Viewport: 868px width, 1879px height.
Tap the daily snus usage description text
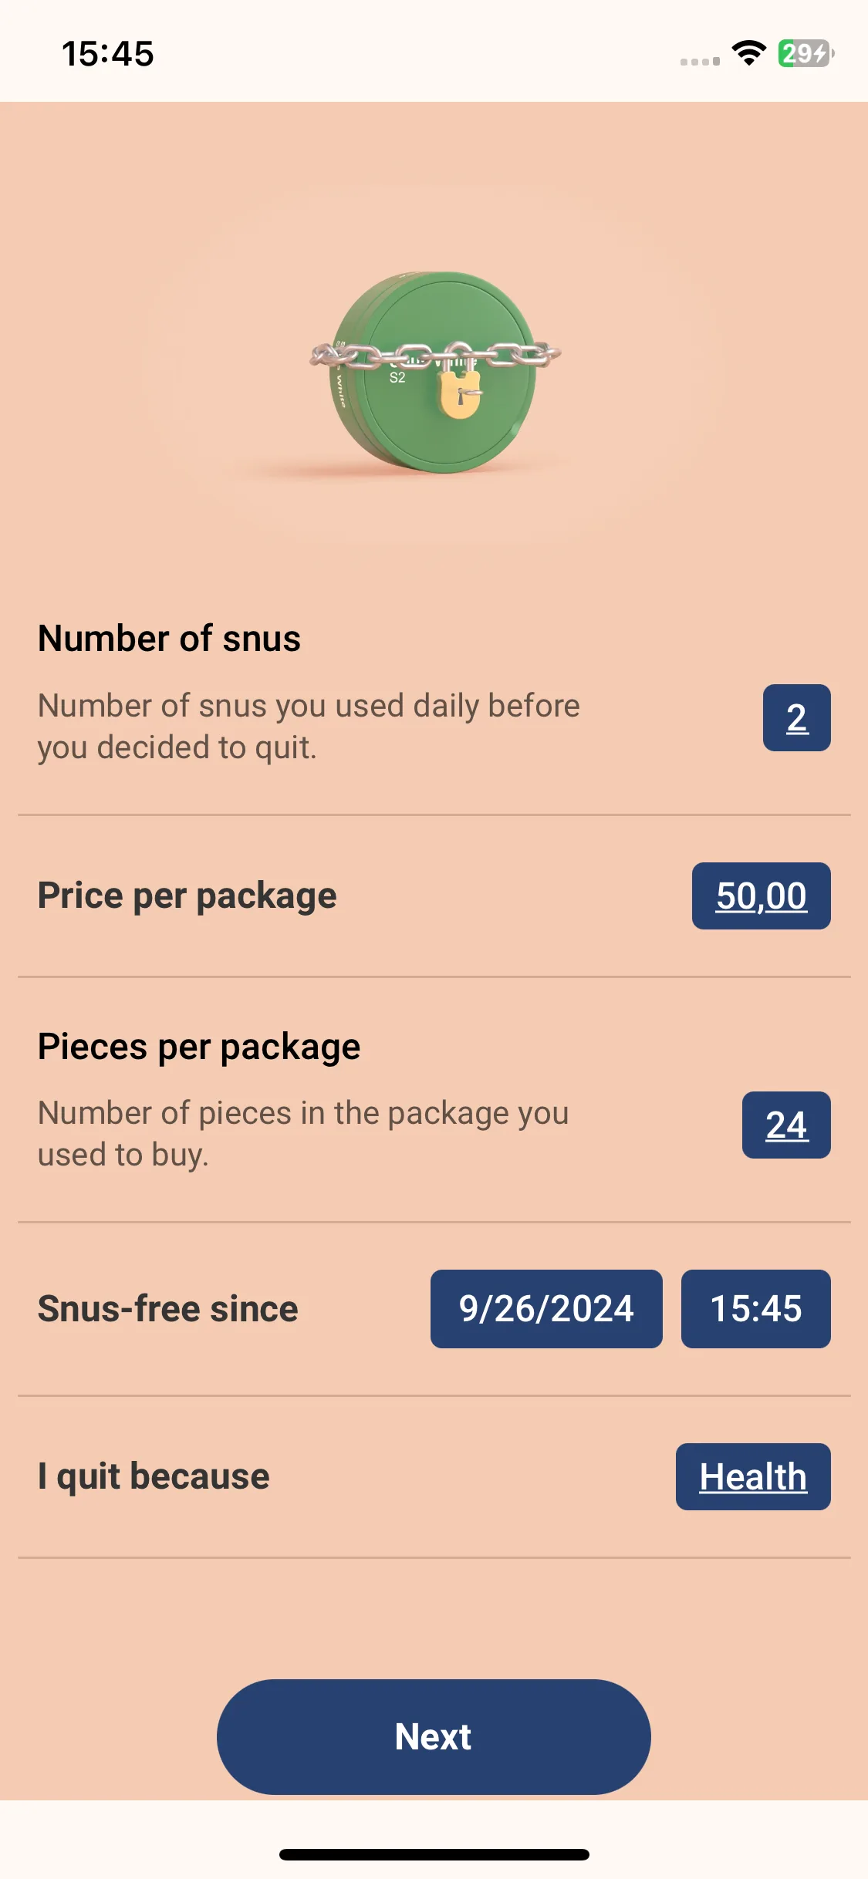pyautogui.click(x=309, y=727)
